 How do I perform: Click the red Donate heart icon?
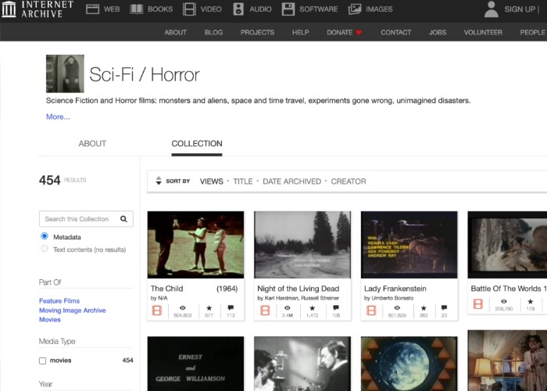coord(359,33)
